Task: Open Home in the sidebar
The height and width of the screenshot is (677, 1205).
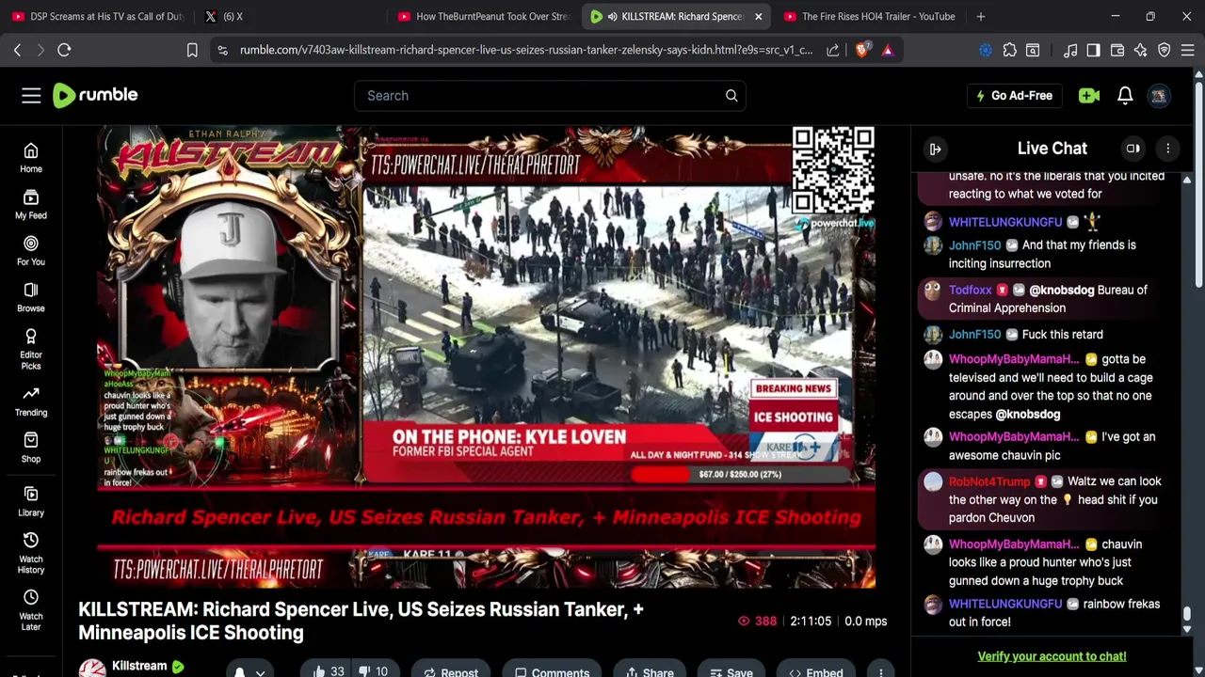Action: 31,158
